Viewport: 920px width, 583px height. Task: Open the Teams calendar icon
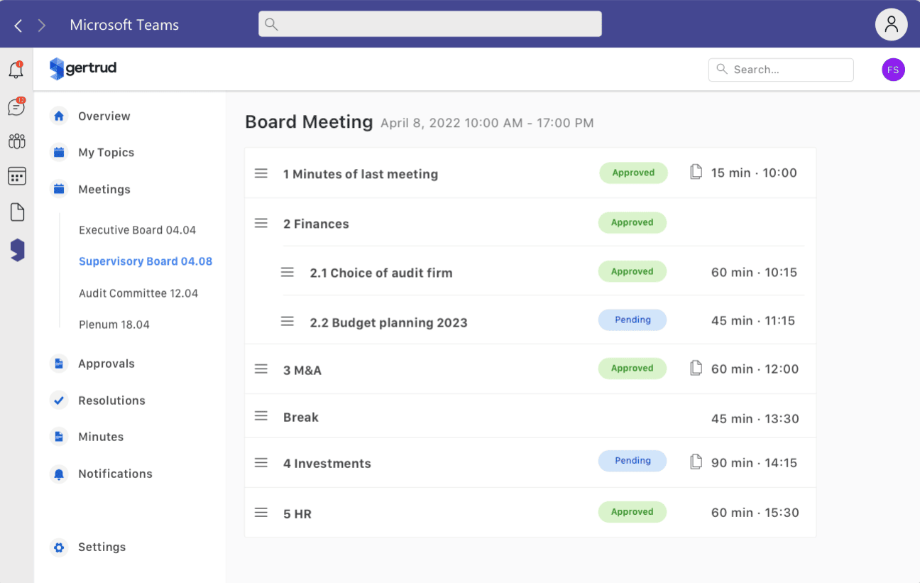point(16,176)
